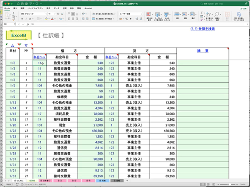Click the ExcelB yellow button
The image size is (250, 187).
click(19, 35)
